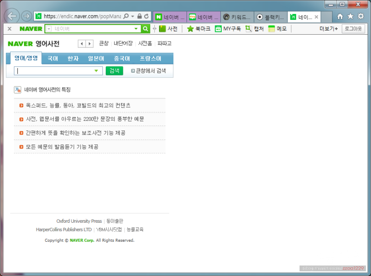Click the address bar URL field
The width and height of the screenshot is (371, 276).
coord(82,16)
